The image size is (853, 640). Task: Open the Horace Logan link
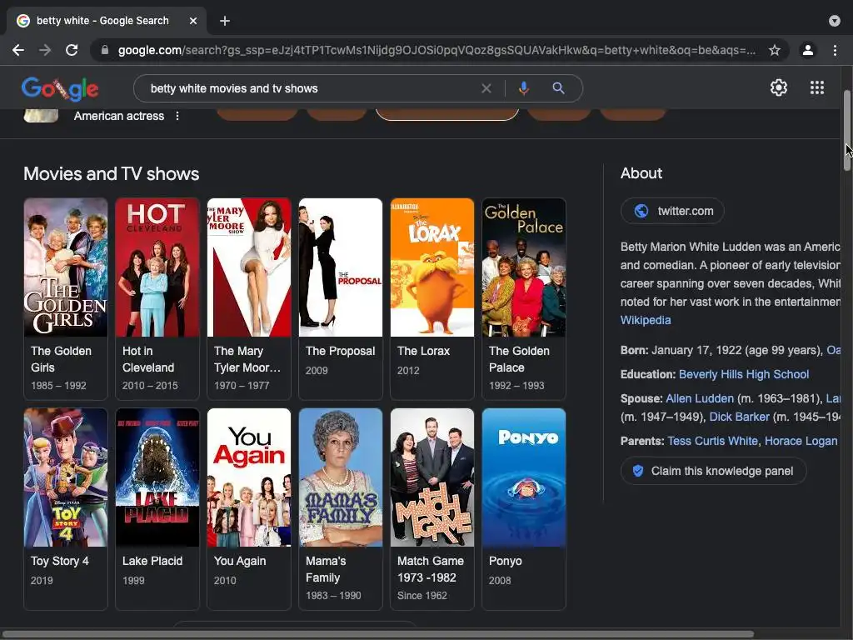click(801, 441)
